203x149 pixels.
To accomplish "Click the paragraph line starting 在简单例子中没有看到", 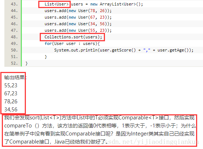I will point(99,134).
